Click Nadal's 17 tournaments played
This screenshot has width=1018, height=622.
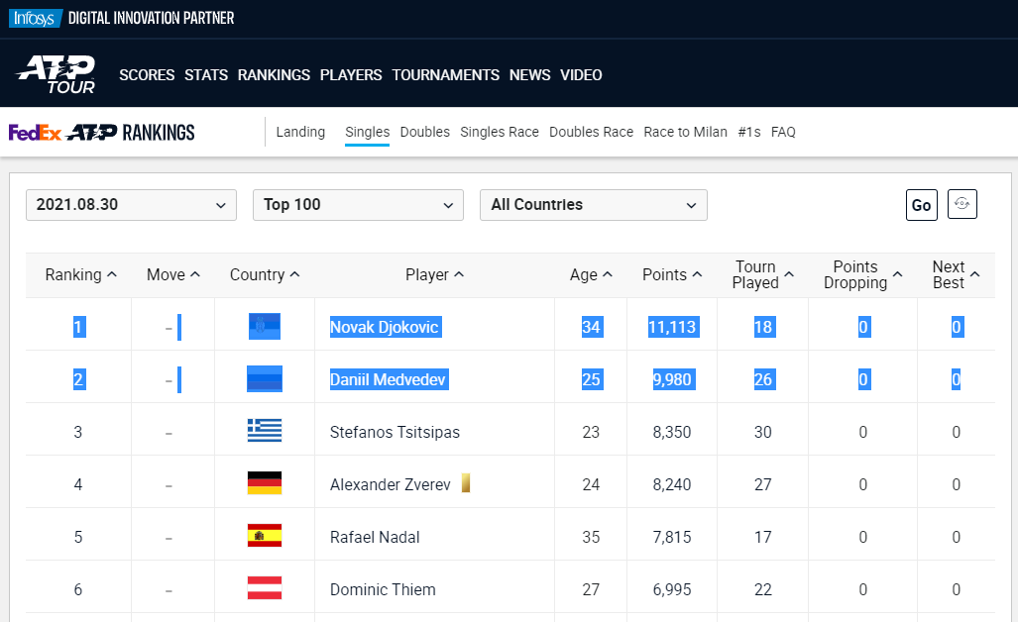pyautogui.click(x=763, y=537)
